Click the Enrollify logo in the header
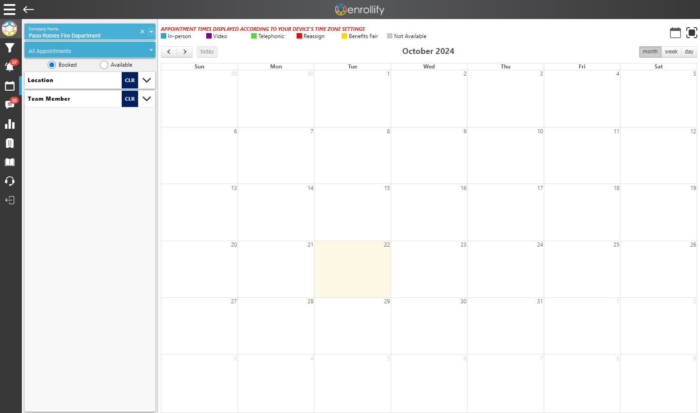This screenshot has width=700, height=413. (360, 10)
